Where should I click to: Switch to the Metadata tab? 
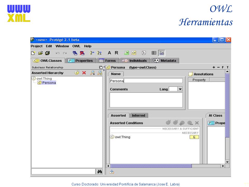tap(164, 61)
